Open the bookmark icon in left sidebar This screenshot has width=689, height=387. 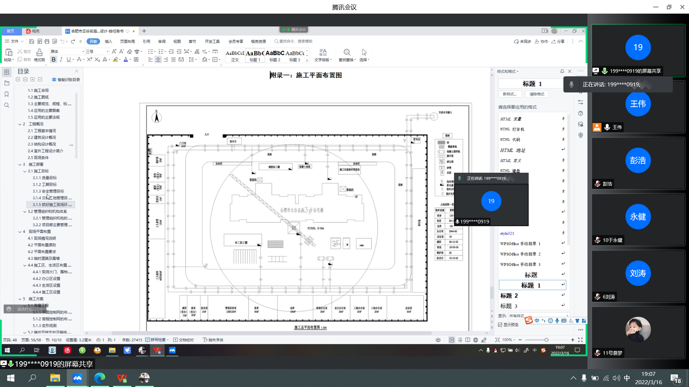(x=6, y=94)
